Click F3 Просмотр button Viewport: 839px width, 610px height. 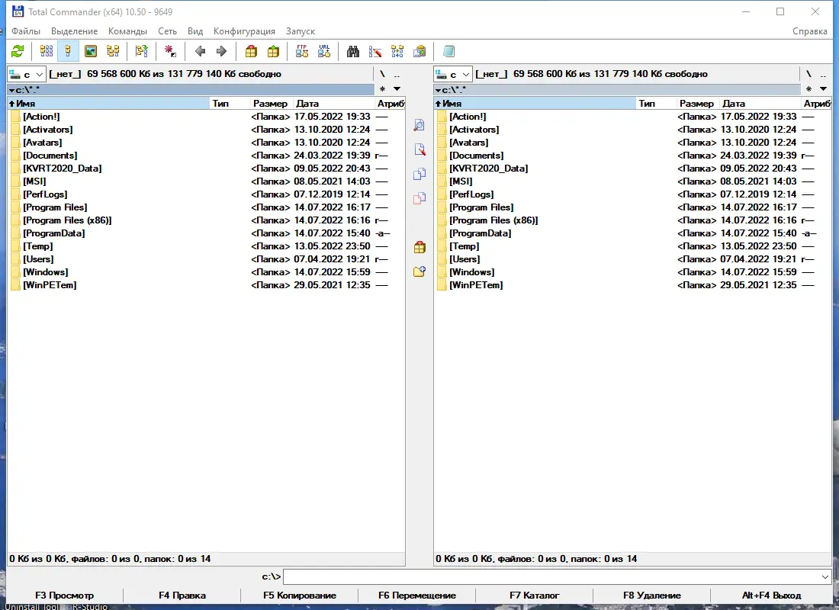tap(64, 595)
